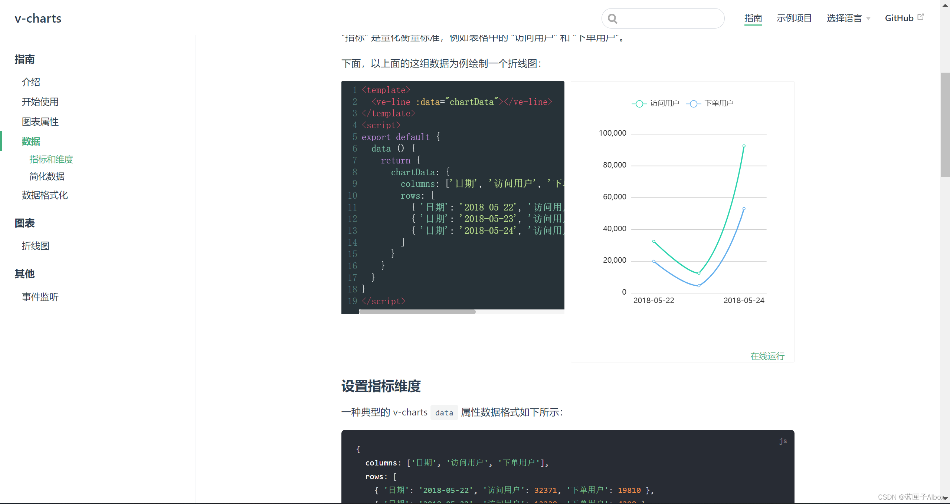Click the js language badge on the code block

tap(783, 441)
